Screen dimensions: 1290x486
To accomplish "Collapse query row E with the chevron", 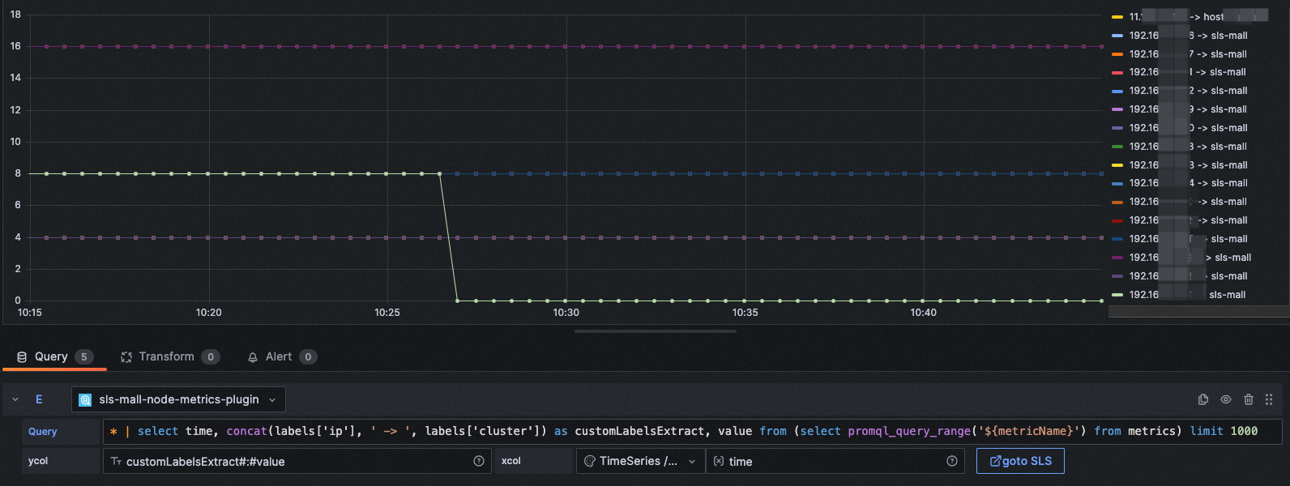I will (15, 399).
